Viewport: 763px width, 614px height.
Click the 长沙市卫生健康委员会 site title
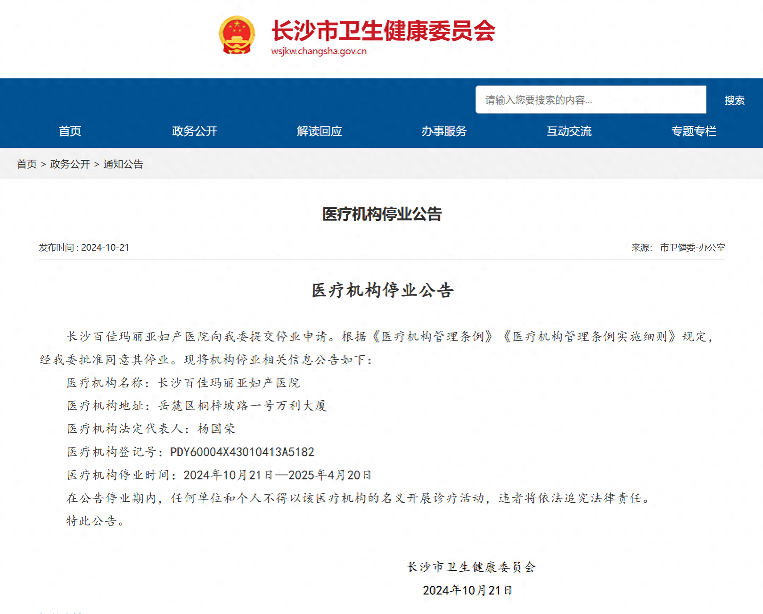(x=383, y=31)
